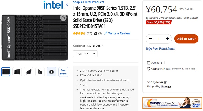The height and width of the screenshot is (111, 203).
Task: Open the 1.5TB 905P options dropdown
Action: pos(85,54)
